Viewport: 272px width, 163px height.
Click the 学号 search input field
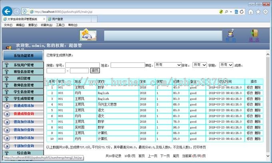[82, 65]
